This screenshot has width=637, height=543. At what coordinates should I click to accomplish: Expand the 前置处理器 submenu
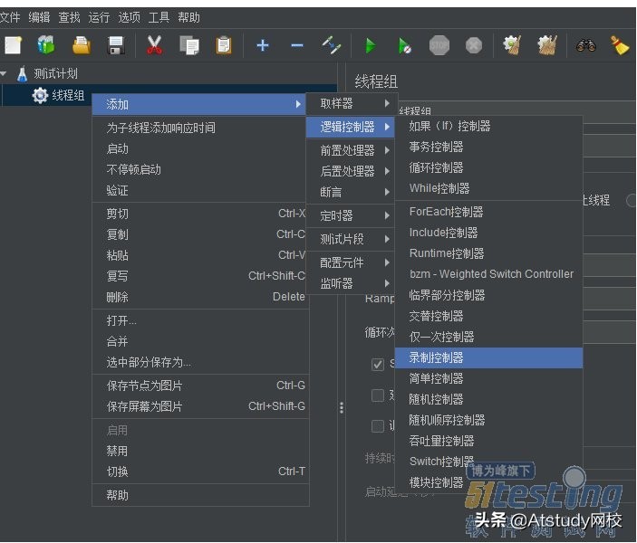(351, 150)
